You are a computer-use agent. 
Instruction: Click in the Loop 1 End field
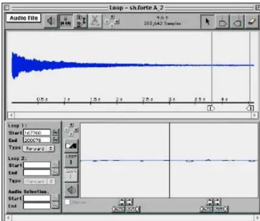pos(37,140)
